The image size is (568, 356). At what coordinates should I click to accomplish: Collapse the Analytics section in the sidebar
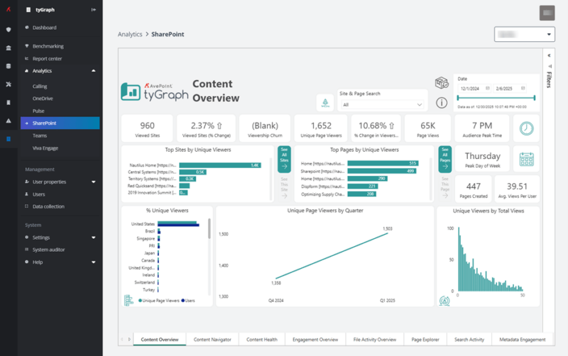(x=94, y=71)
